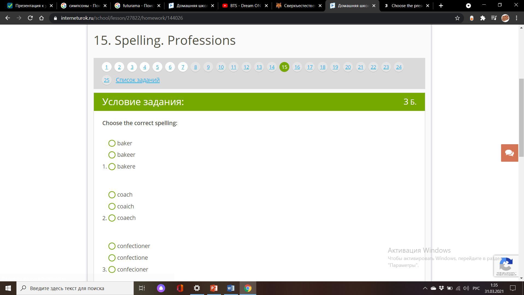The image size is (524, 295).
Task: Bookmark this page with star icon
Action: [457, 18]
